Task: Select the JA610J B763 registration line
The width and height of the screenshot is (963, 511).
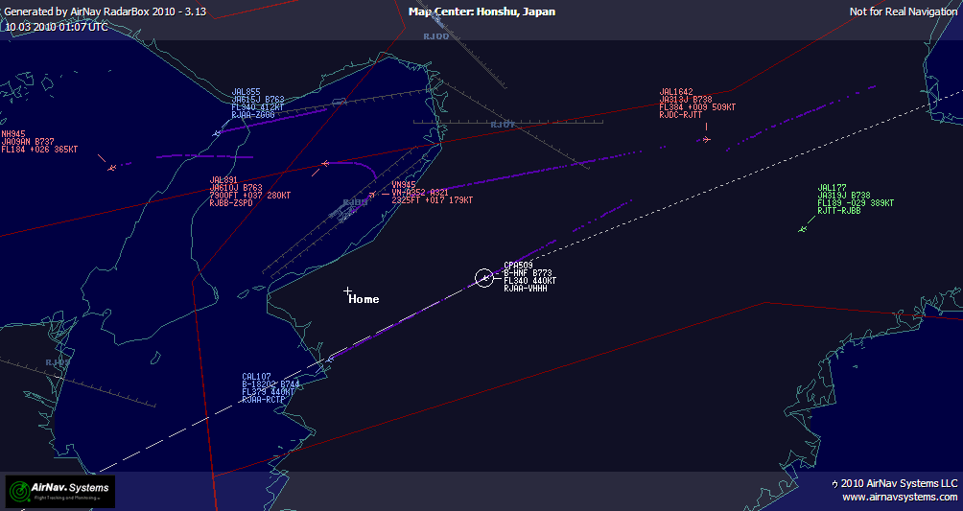Action: click(236, 187)
